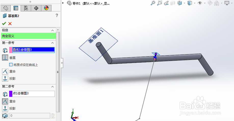This screenshot has height=121, width=234.
Task: Decrease the offset value with down arrow
Action: (x=53, y=117)
